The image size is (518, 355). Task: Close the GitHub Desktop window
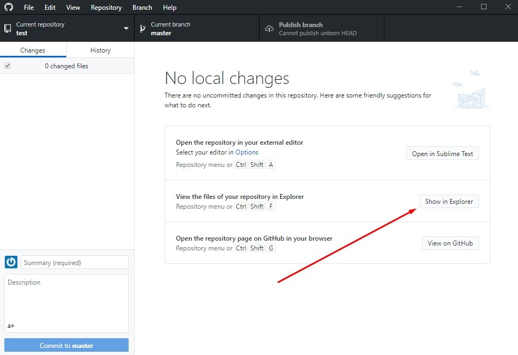click(x=508, y=7)
